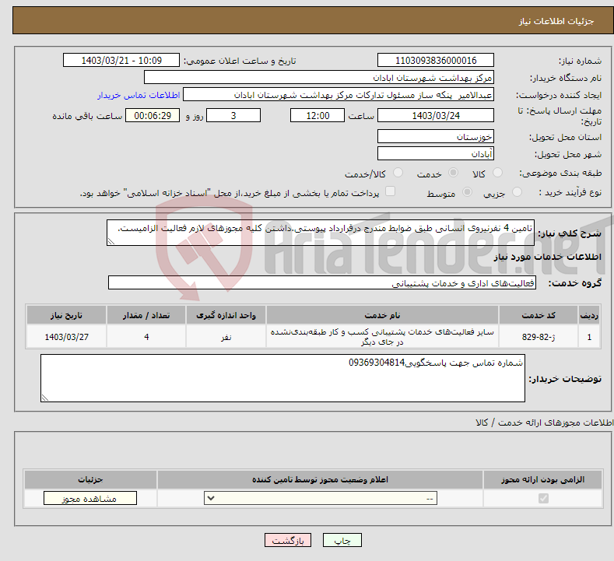Screen dimensions: 614x561
Task: Click the بازگشت back button
Action: [288, 540]
